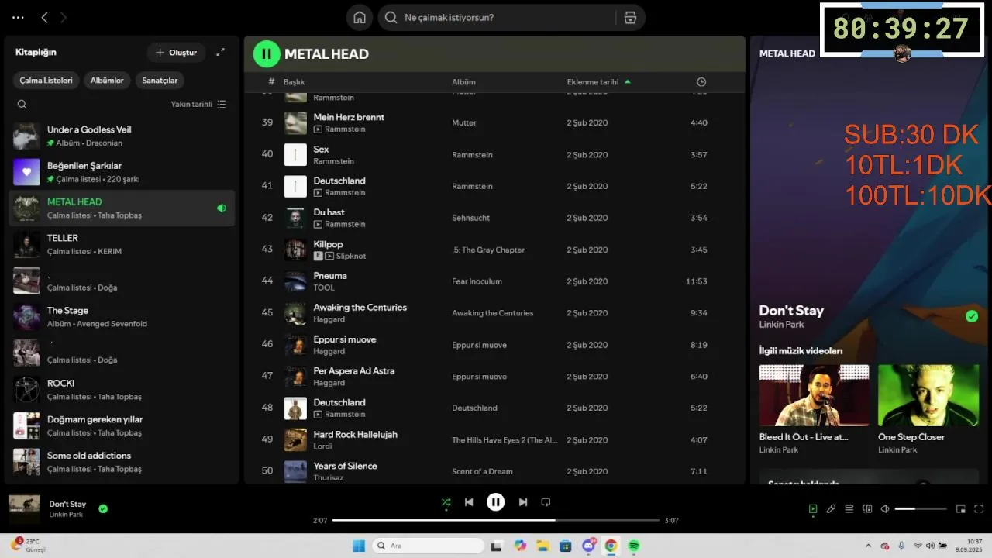Image resolution: width=992 pixels, height=558 pixels.
Task: Expand the library panel to full view
Action: tap(220, 52)
